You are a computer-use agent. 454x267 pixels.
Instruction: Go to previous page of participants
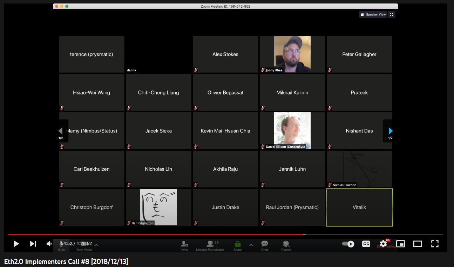[60, 131]
